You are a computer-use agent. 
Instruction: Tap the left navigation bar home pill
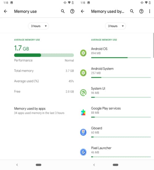click(38, 165)
